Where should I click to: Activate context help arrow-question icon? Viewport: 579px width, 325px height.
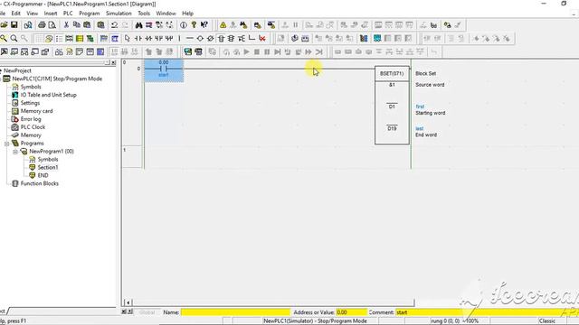(x=204, y=25)
